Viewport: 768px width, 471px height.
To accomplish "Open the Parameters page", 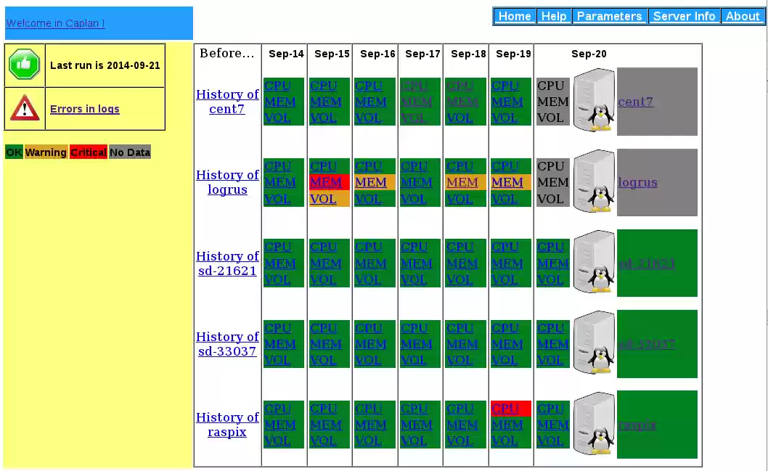I will pyautogui.click(x=610, y=16).
